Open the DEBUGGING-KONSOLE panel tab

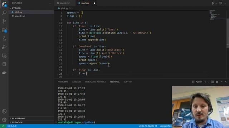96,82
